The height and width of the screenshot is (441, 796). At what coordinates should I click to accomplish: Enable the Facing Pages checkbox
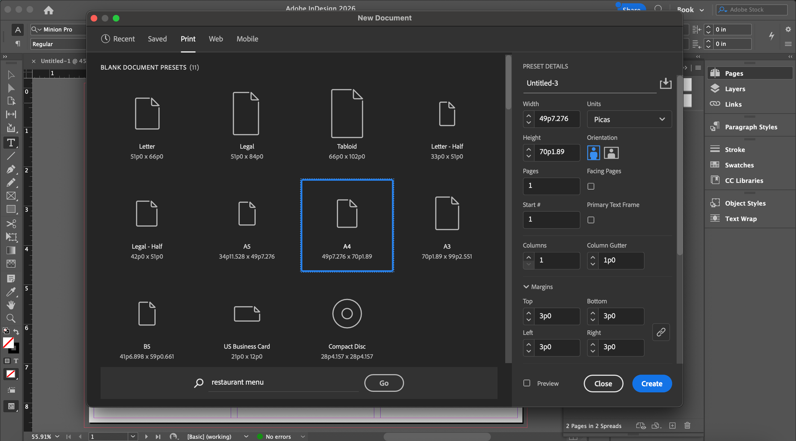(x=591, y=186)
